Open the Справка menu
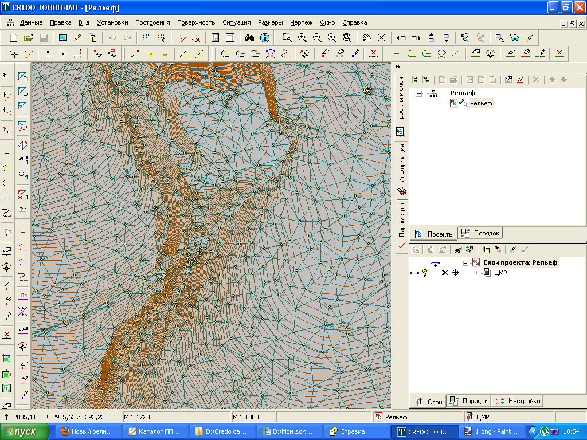This screenshot has width=587, height=440. pyautogui.click(x=354, y=22)
